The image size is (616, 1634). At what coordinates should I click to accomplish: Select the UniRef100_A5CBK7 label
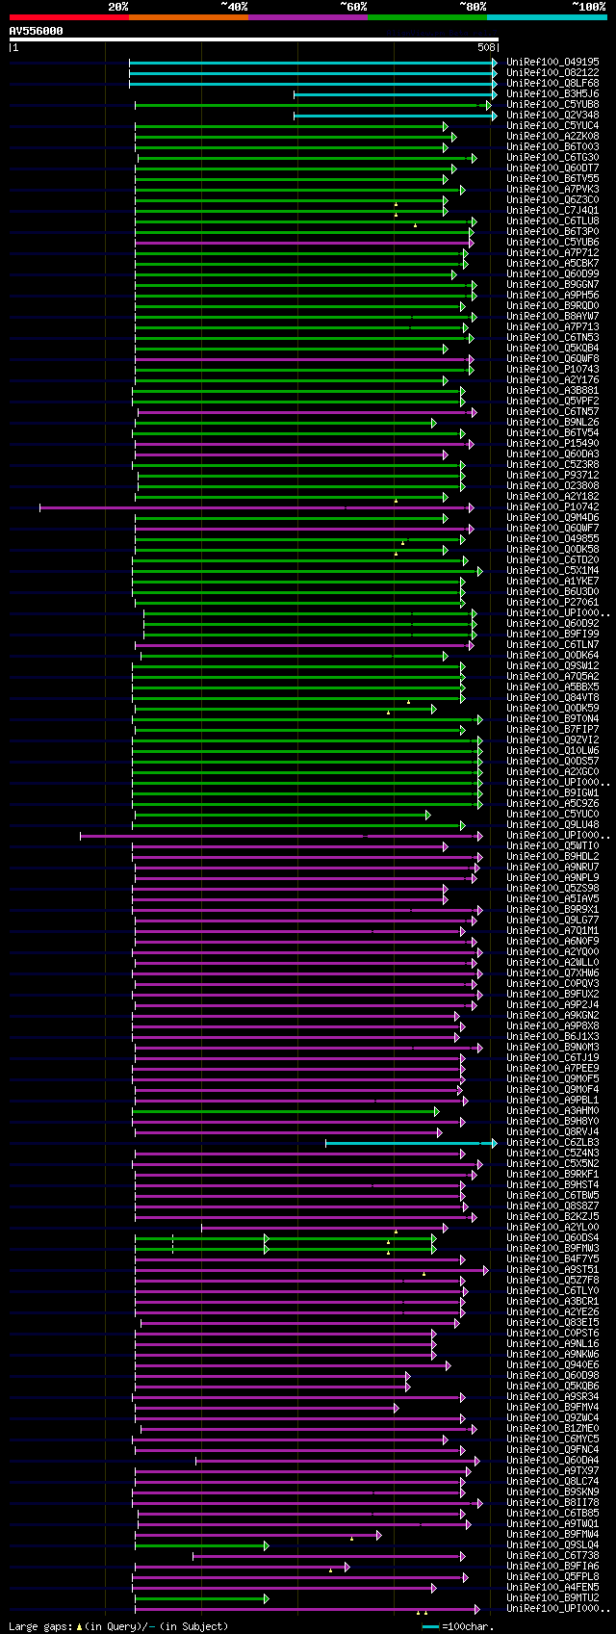pyautogui.click(x=552, y=264)
